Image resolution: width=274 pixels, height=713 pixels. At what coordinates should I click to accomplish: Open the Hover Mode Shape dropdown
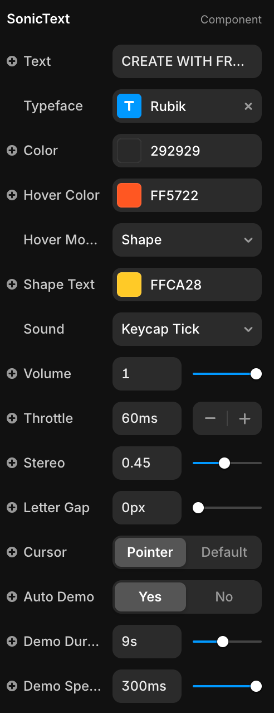point(187,240)
